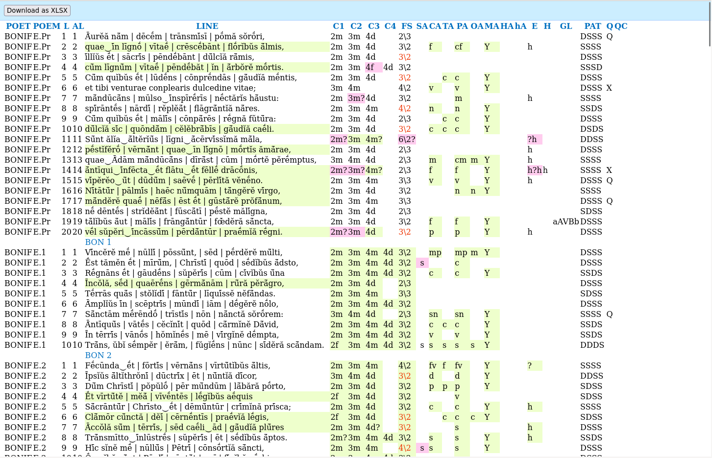Sort by the POET column header
The image size is (712, 458).
click(19, 26)
